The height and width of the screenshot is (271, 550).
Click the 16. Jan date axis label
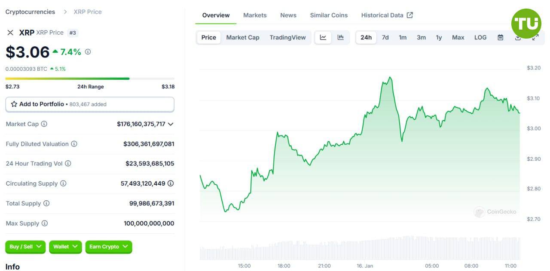[x=365, y=266]
